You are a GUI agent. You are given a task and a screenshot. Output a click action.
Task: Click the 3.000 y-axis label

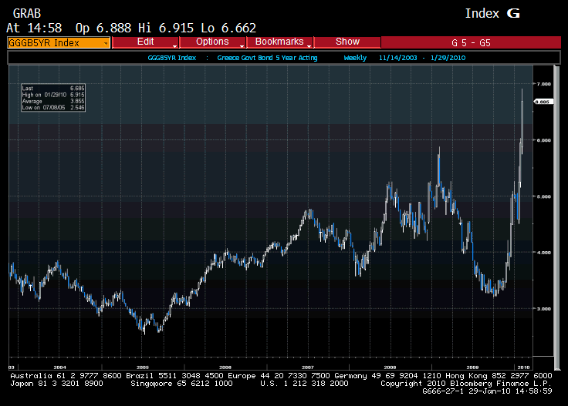tap(544, 309)
